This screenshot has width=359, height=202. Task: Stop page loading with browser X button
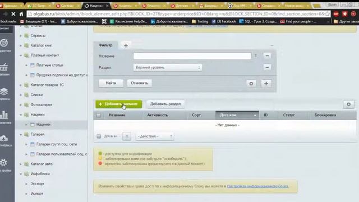tap(13, 14)
